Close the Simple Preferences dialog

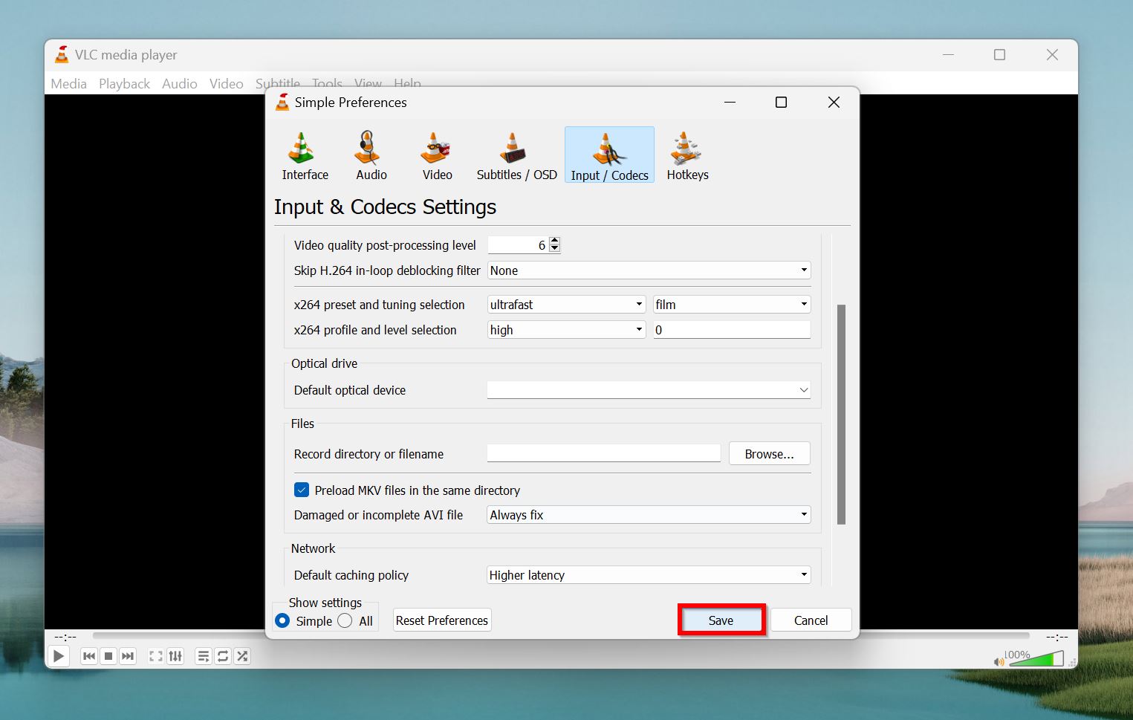click(x=834, y=103)
